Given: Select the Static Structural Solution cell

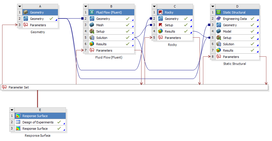Looking at the screenshot, I should click(228, 44).
